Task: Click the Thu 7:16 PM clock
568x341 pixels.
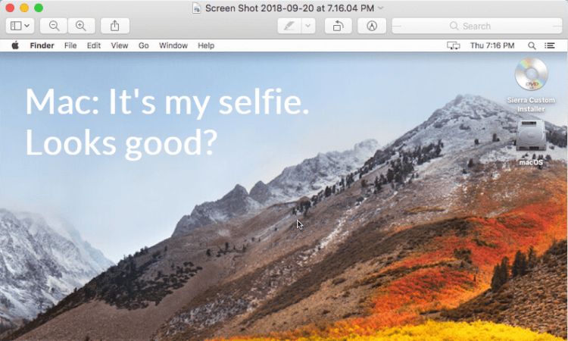Action: point(492,45)
